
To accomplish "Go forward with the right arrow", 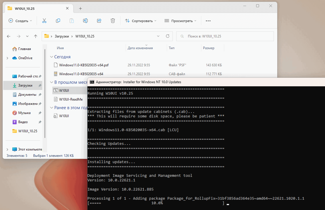I will pyautogui.click(x=19, y=36).
